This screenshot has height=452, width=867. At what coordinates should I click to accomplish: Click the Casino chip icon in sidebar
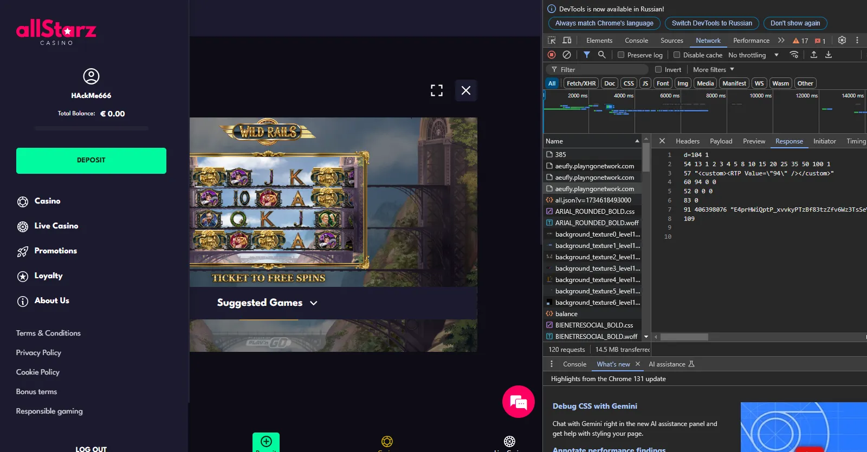pos(23,202)
